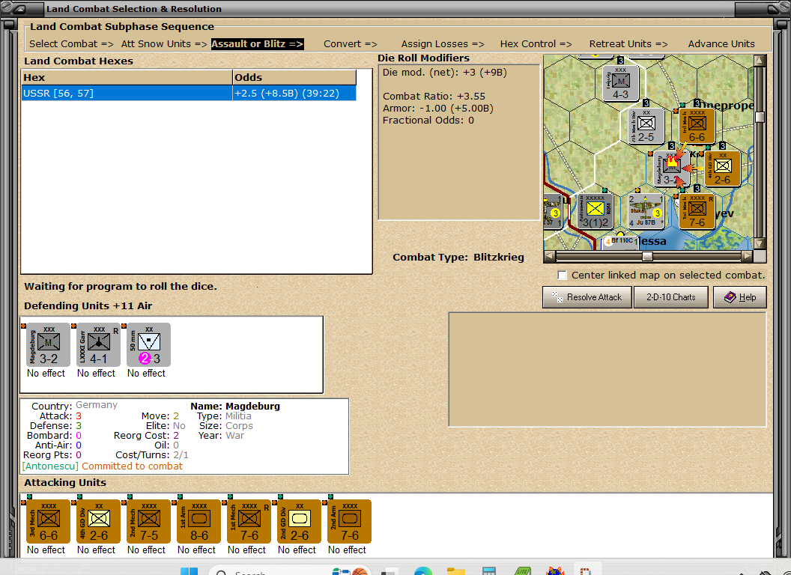Click the Odds column header
The width and height of the screenshot is (791, 575).
[294, 77]
